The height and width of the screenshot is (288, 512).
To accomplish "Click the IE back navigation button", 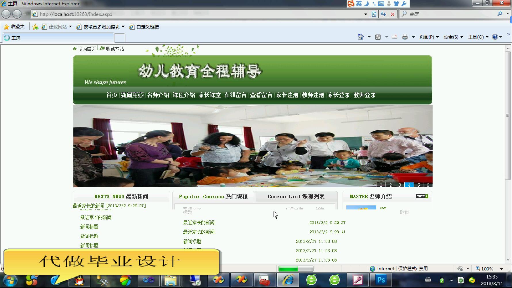I will tap(6, 14).
